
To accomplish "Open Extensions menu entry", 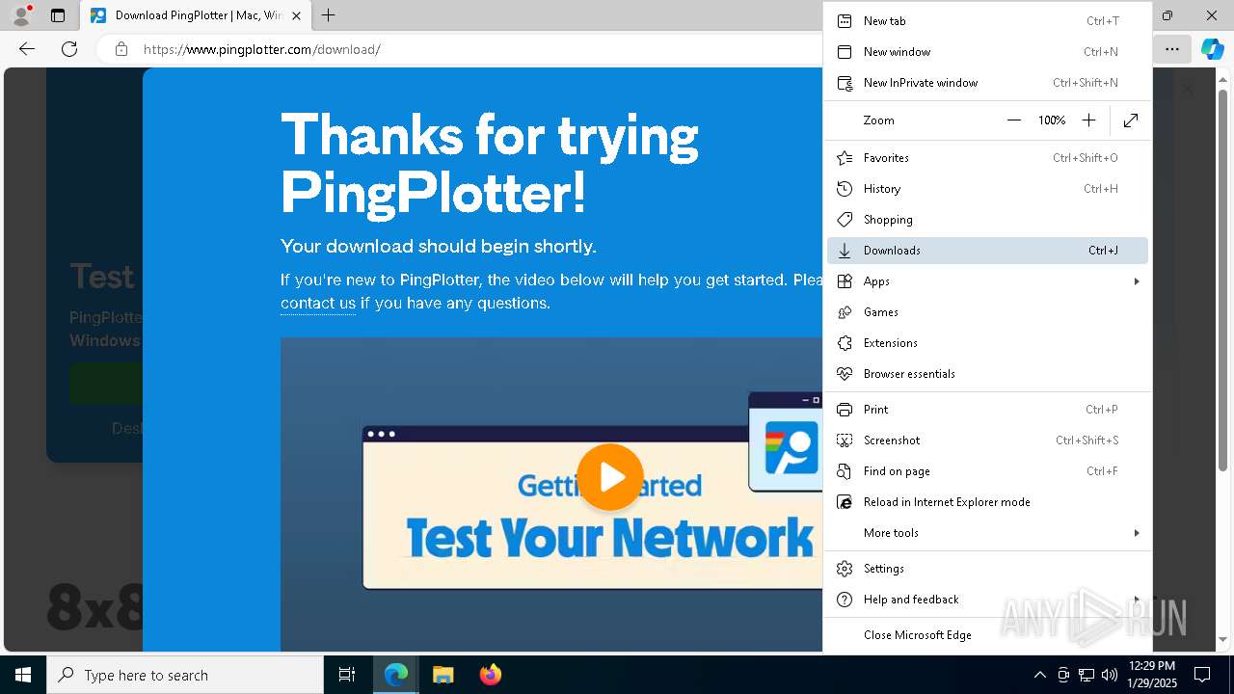I will click(x=987, y=343).
